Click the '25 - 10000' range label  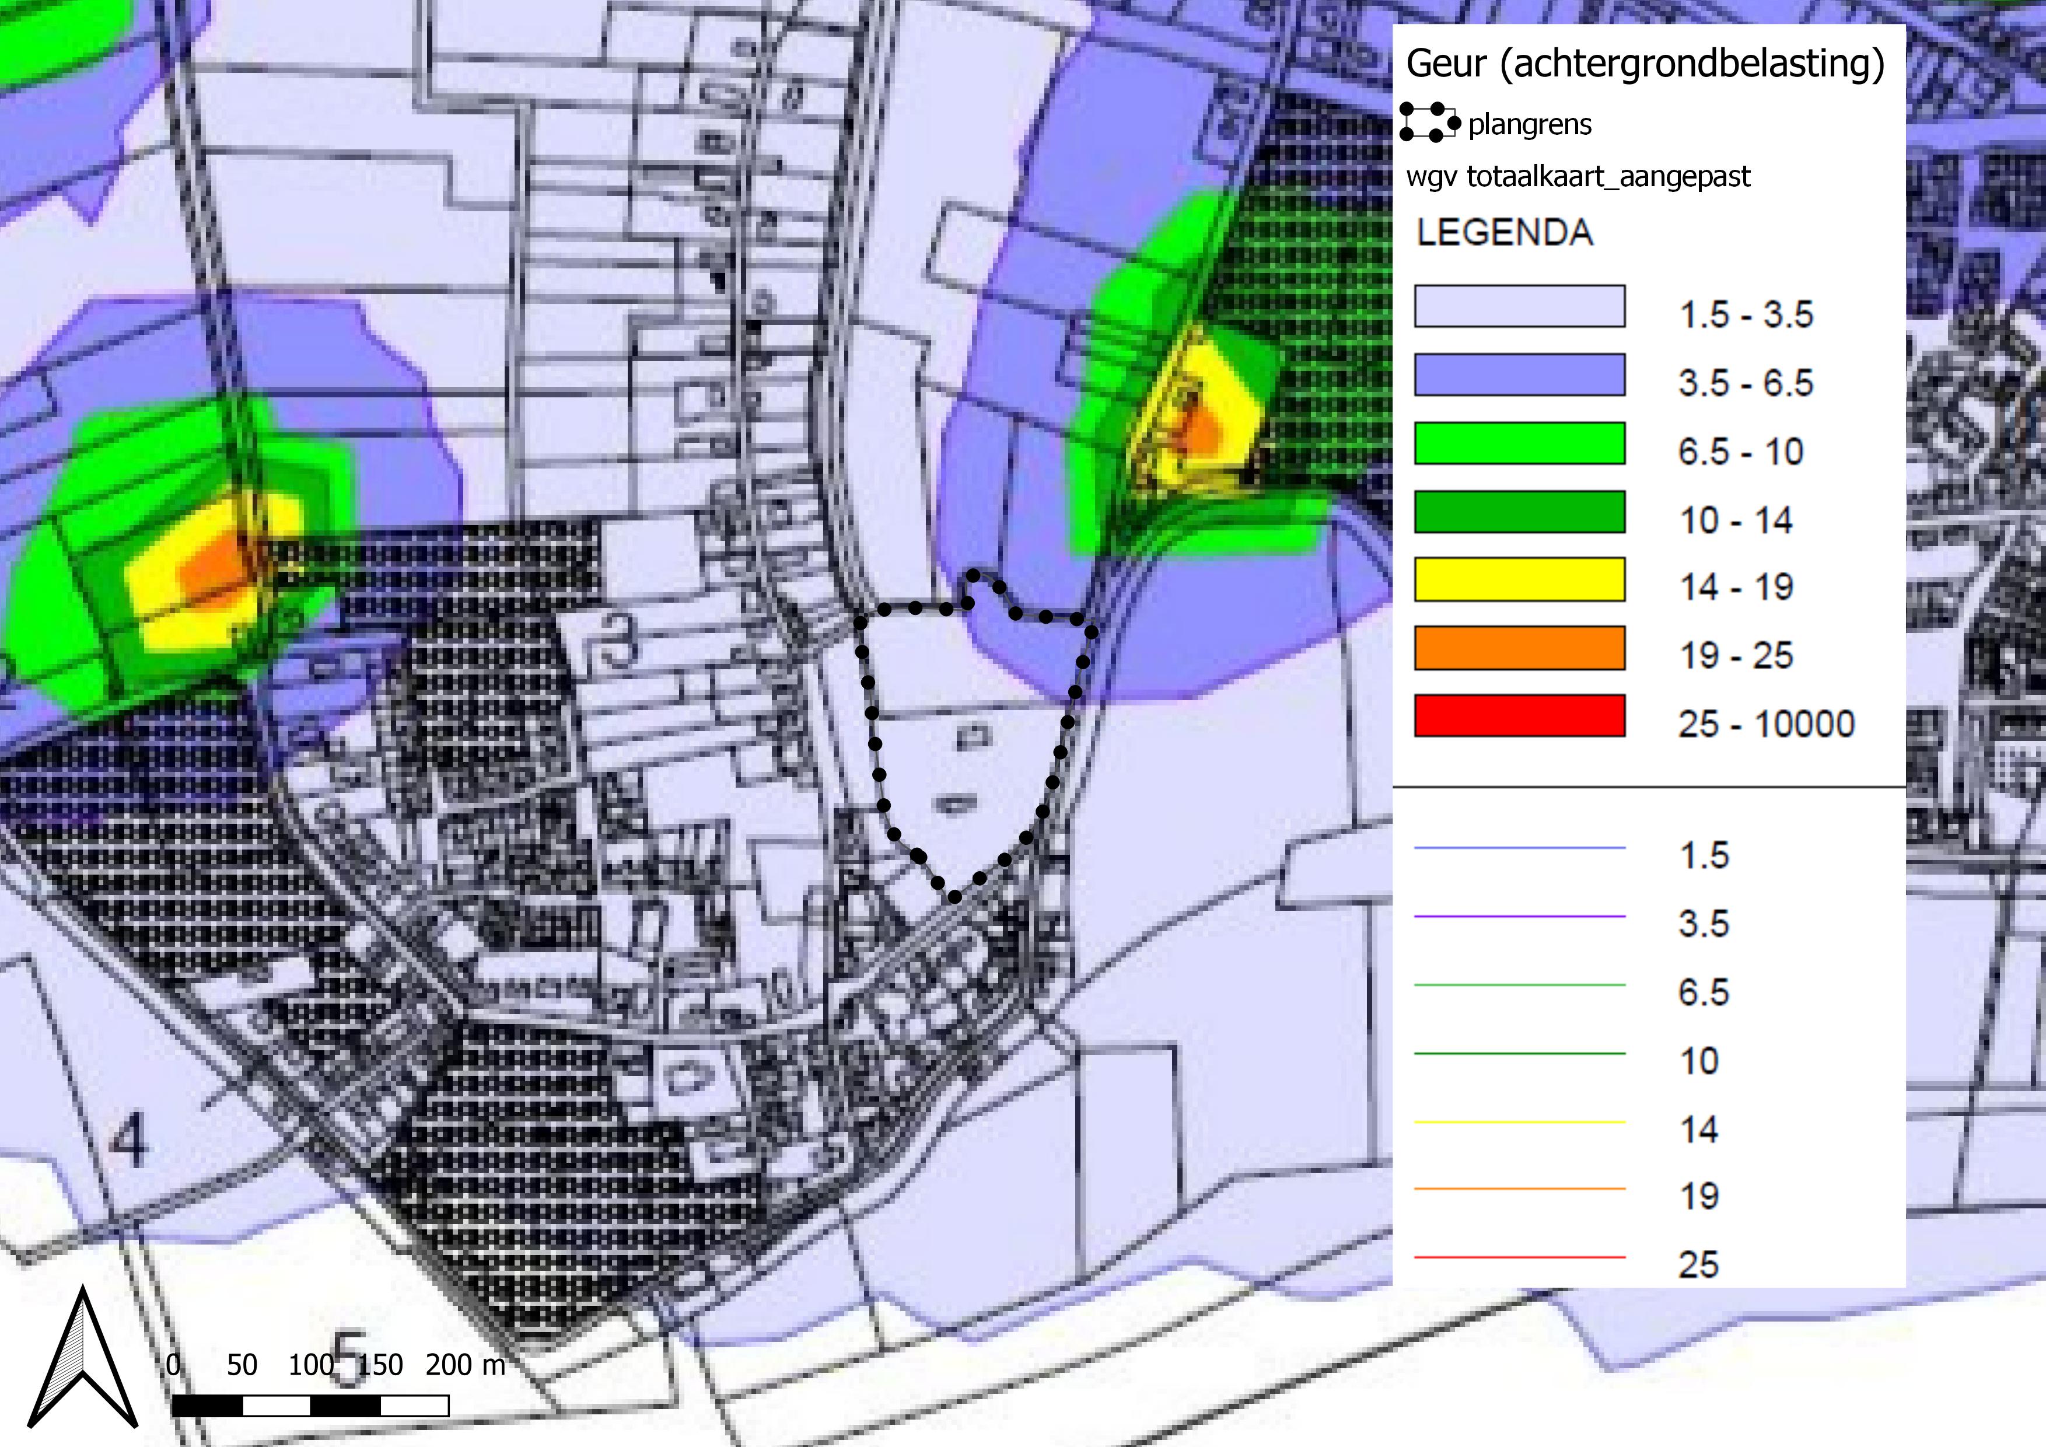[x=1766, y=725]
